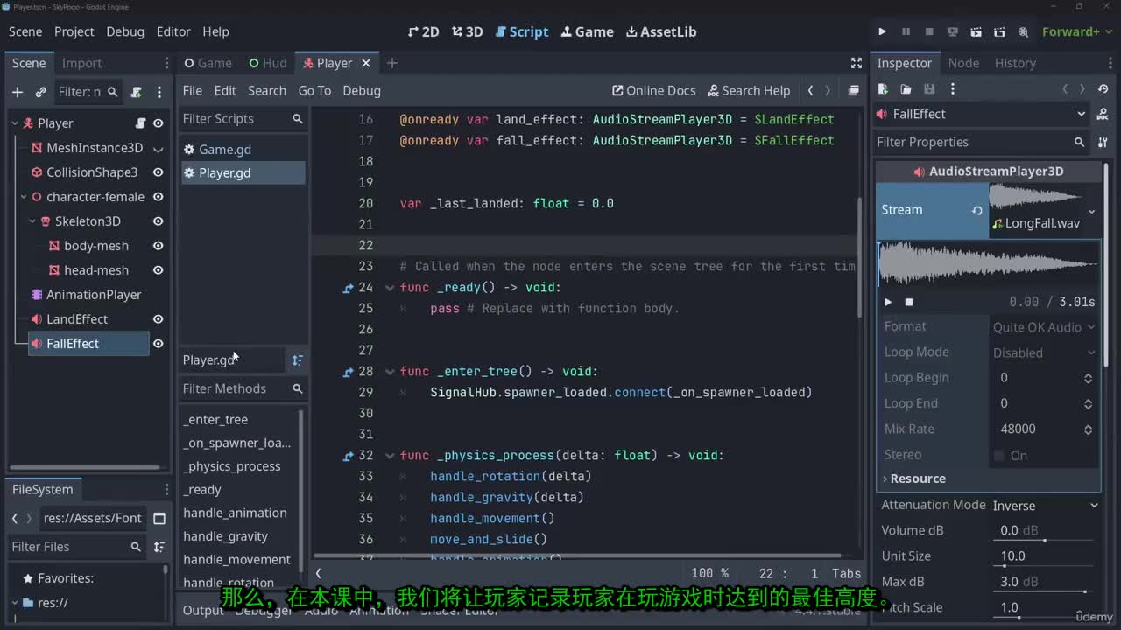Open the Debug menu in the top menu bar

pos(125,31)
